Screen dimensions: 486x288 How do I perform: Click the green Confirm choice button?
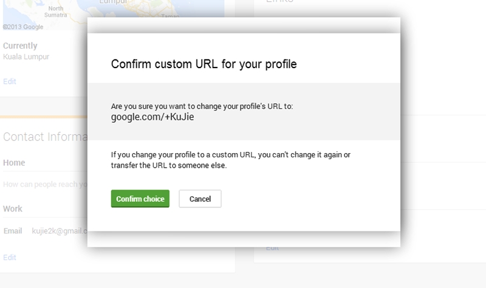click(x=140, y=199)
